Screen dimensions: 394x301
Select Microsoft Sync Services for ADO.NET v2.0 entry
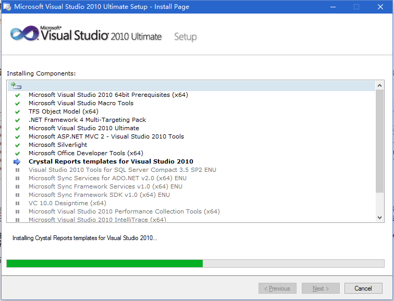tap(107, 178)
